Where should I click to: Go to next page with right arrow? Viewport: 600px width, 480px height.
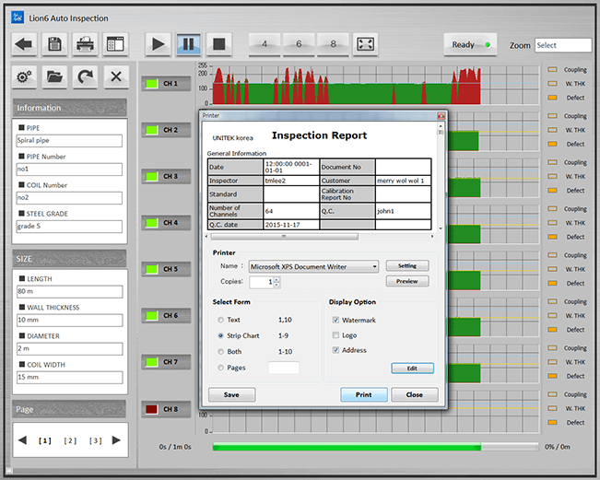(x=116, y=440)
